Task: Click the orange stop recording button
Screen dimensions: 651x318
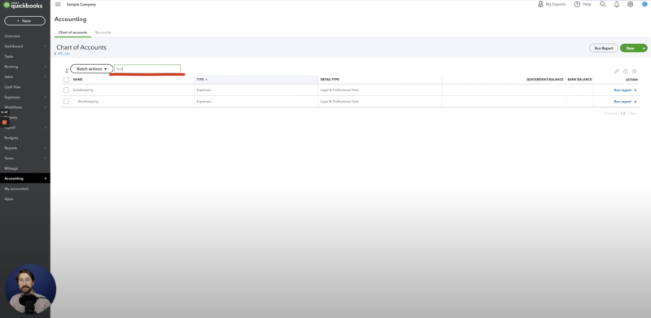Action: pyautogui.click(x=5, y=123)
